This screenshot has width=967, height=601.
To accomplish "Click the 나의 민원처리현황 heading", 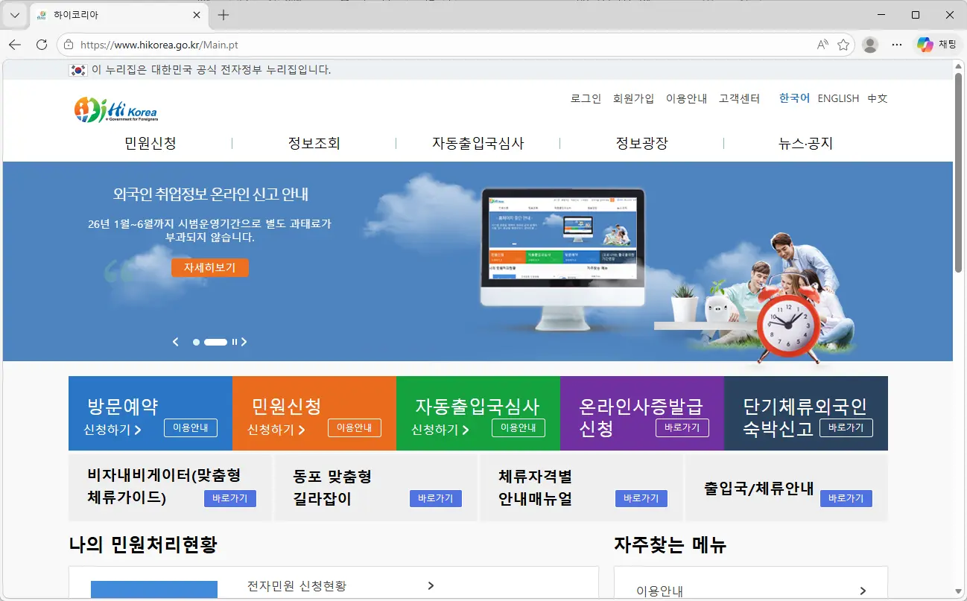I will 143,545.
